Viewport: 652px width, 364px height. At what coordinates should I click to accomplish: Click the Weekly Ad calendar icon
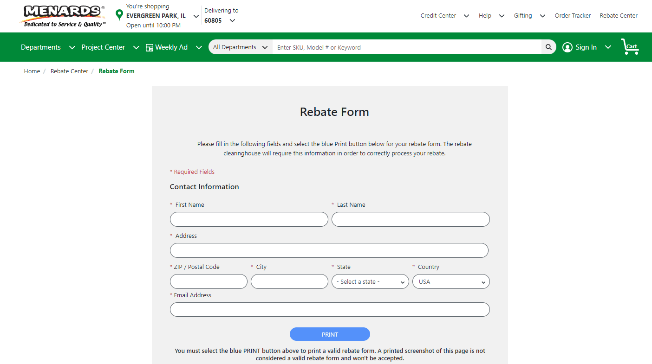[149, 47]
